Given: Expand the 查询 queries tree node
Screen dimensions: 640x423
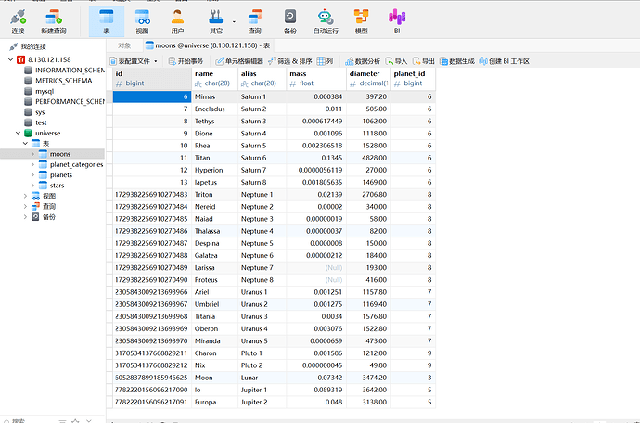Looking at the screenshot, I should [x=26, y=206].
